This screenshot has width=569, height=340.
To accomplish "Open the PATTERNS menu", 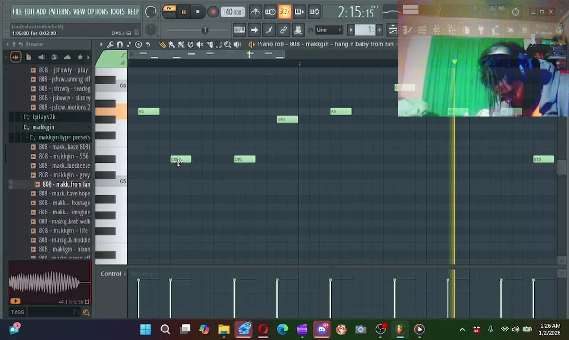I will pos(60,11).
